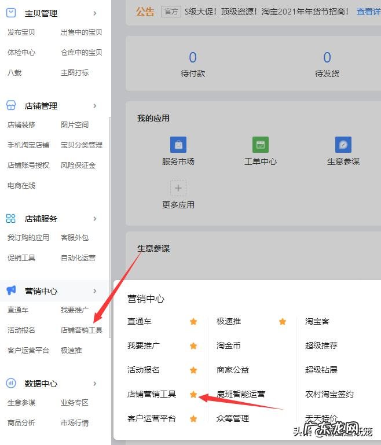Open 促销工具 in sidebar
381x445 pixels.
pyautogui.click(x=21, y=258)
